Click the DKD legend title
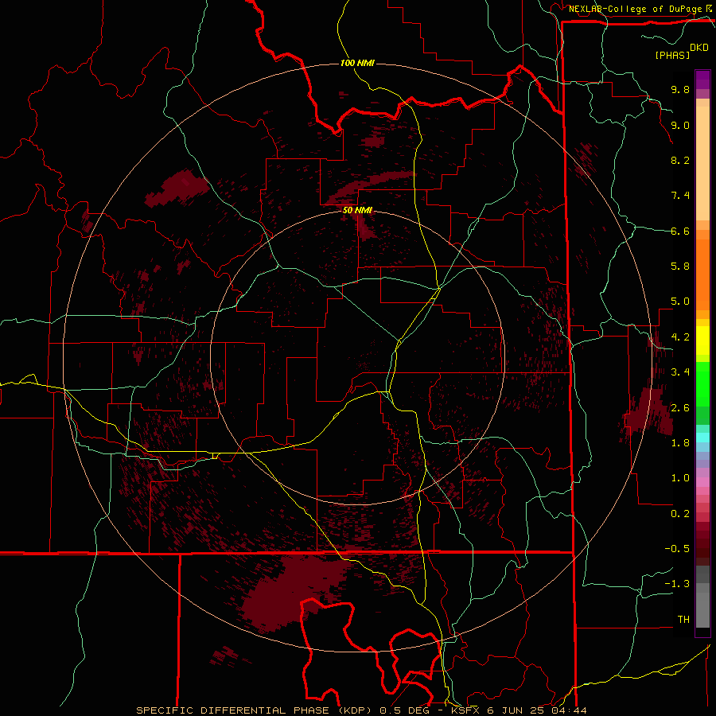This screenshot has height=716, width=716. point(699,47)
